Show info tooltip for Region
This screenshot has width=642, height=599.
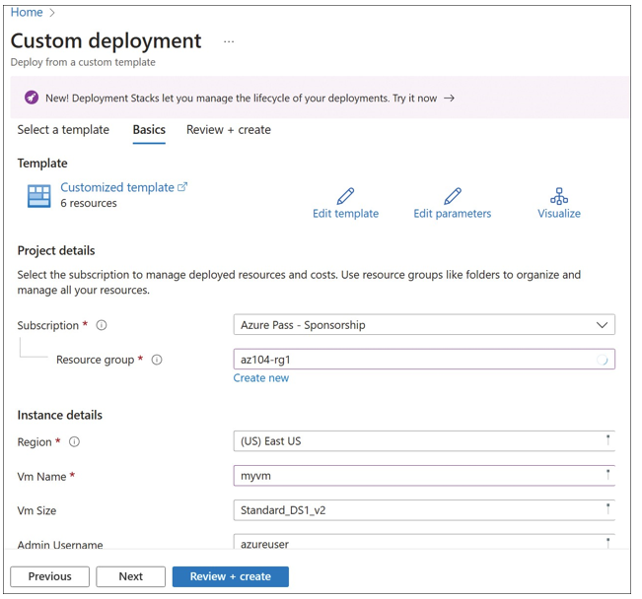74,442
